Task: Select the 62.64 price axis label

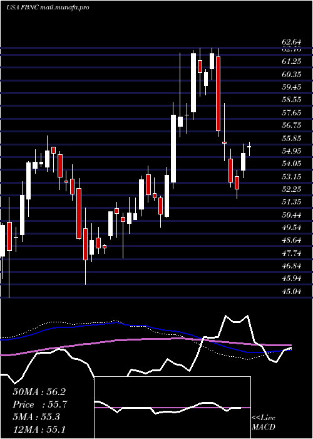Action: [x=292, y=42]
